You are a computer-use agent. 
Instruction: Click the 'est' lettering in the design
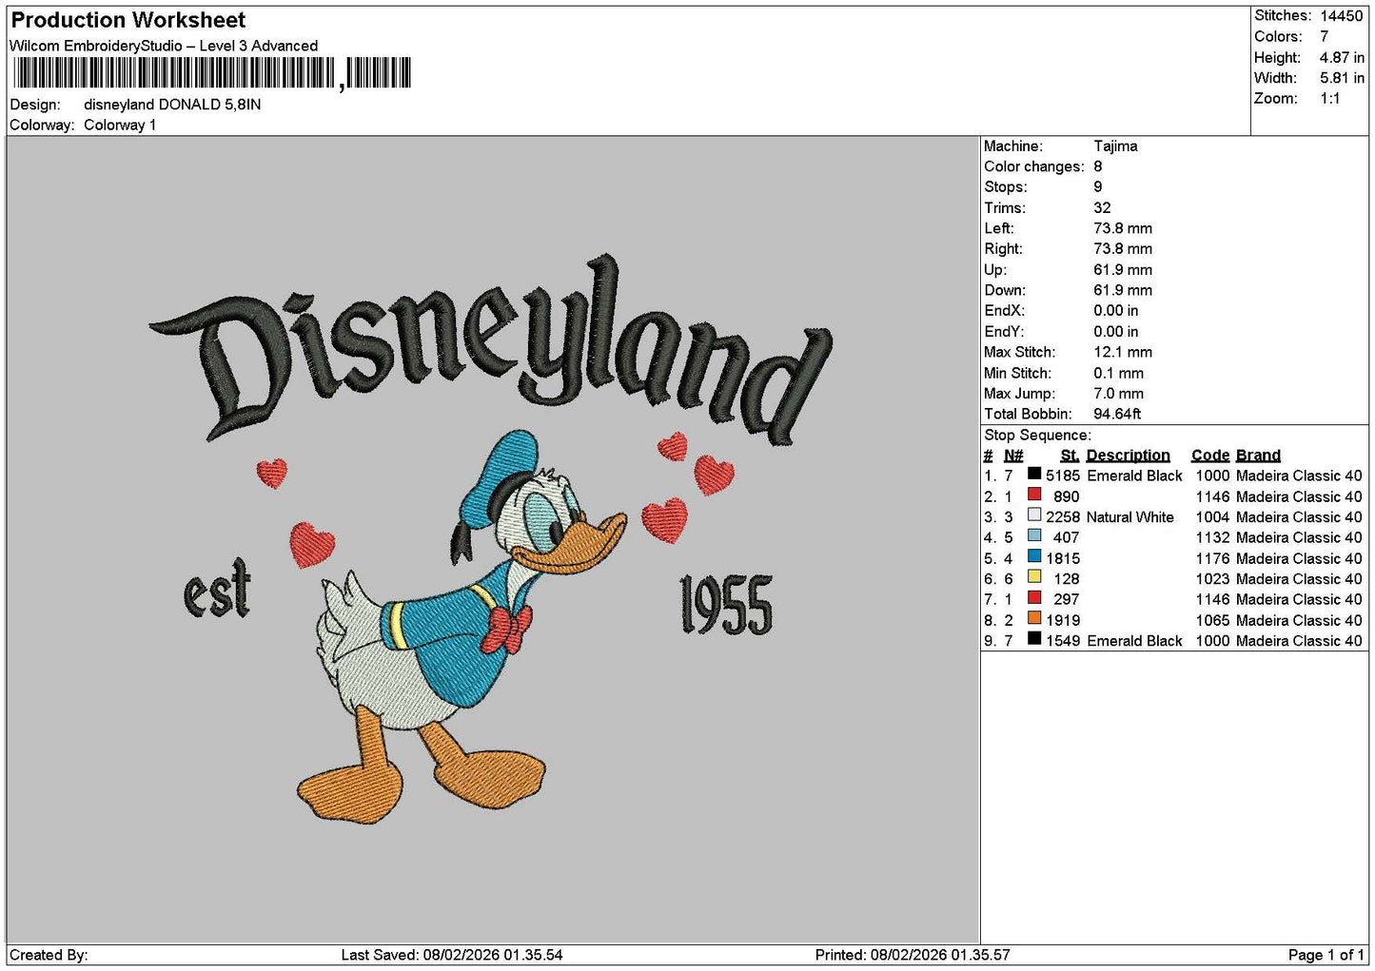218,589
